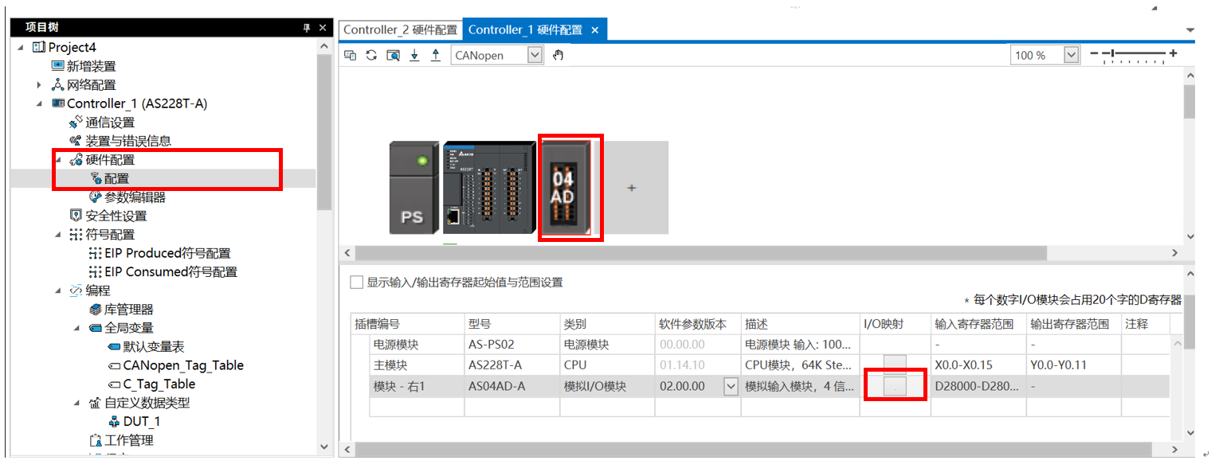
Task: Open the CANopen dropdown
Action: [x=535, y=55]
